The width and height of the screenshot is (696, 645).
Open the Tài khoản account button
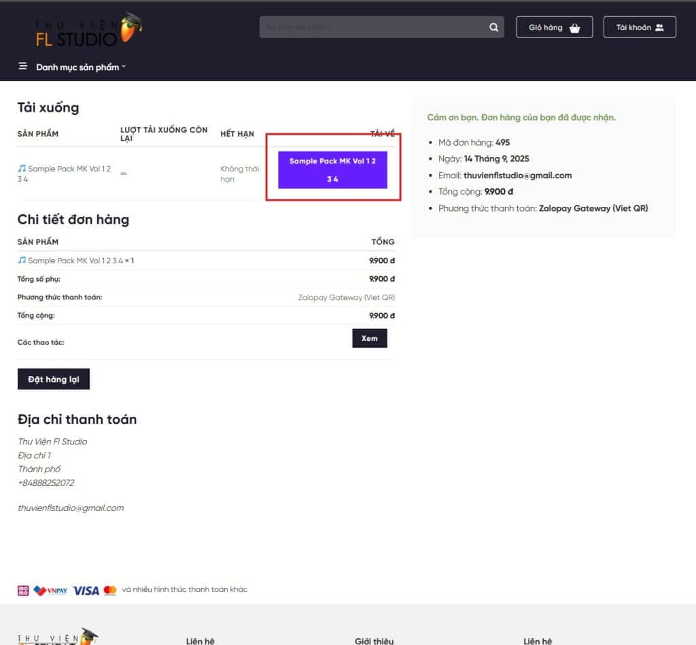(640, 27)
